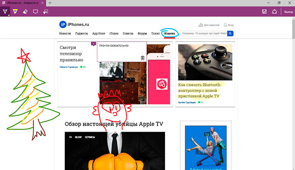Focus the site search input field

[x=204, y=33]
